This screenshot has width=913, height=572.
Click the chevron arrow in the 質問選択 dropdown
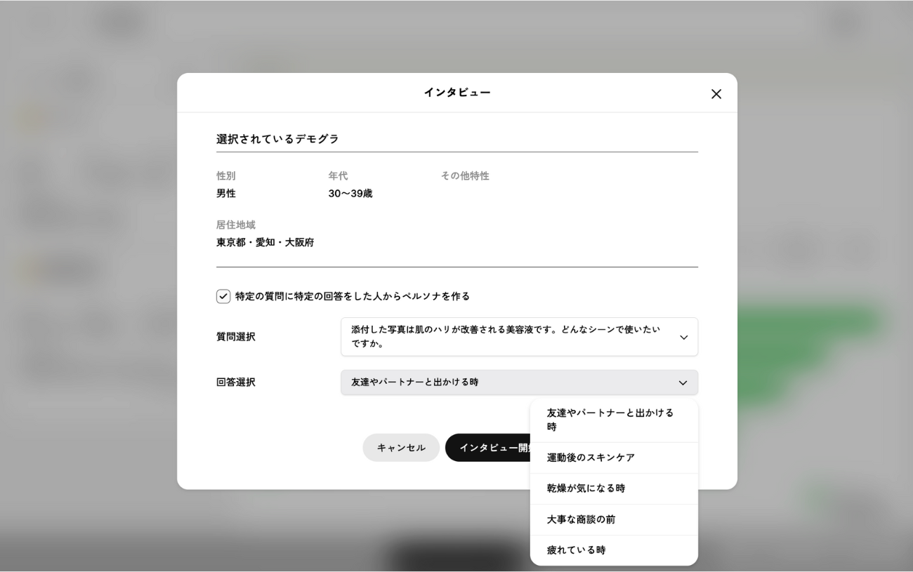click(683, 338)
